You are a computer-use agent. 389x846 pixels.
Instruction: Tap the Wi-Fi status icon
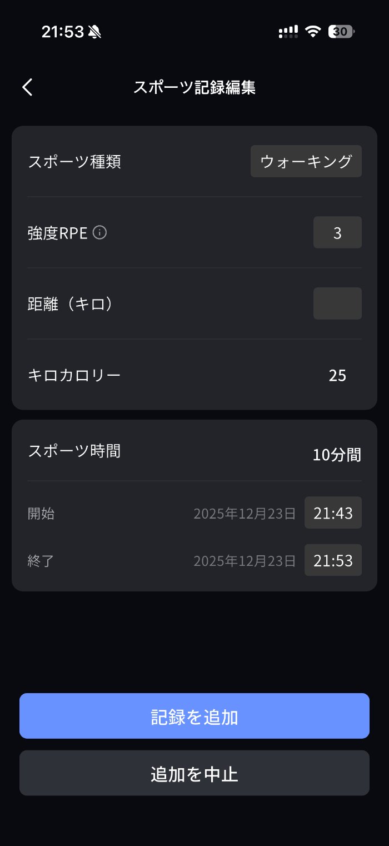[x=313, y=32]
